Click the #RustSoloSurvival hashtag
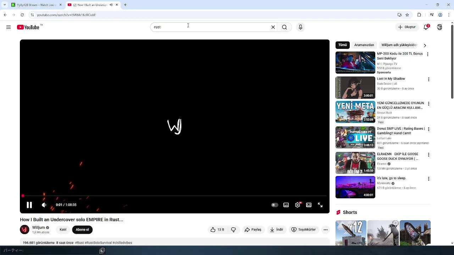This screenshot has height=255, width=454. (98, 243)
